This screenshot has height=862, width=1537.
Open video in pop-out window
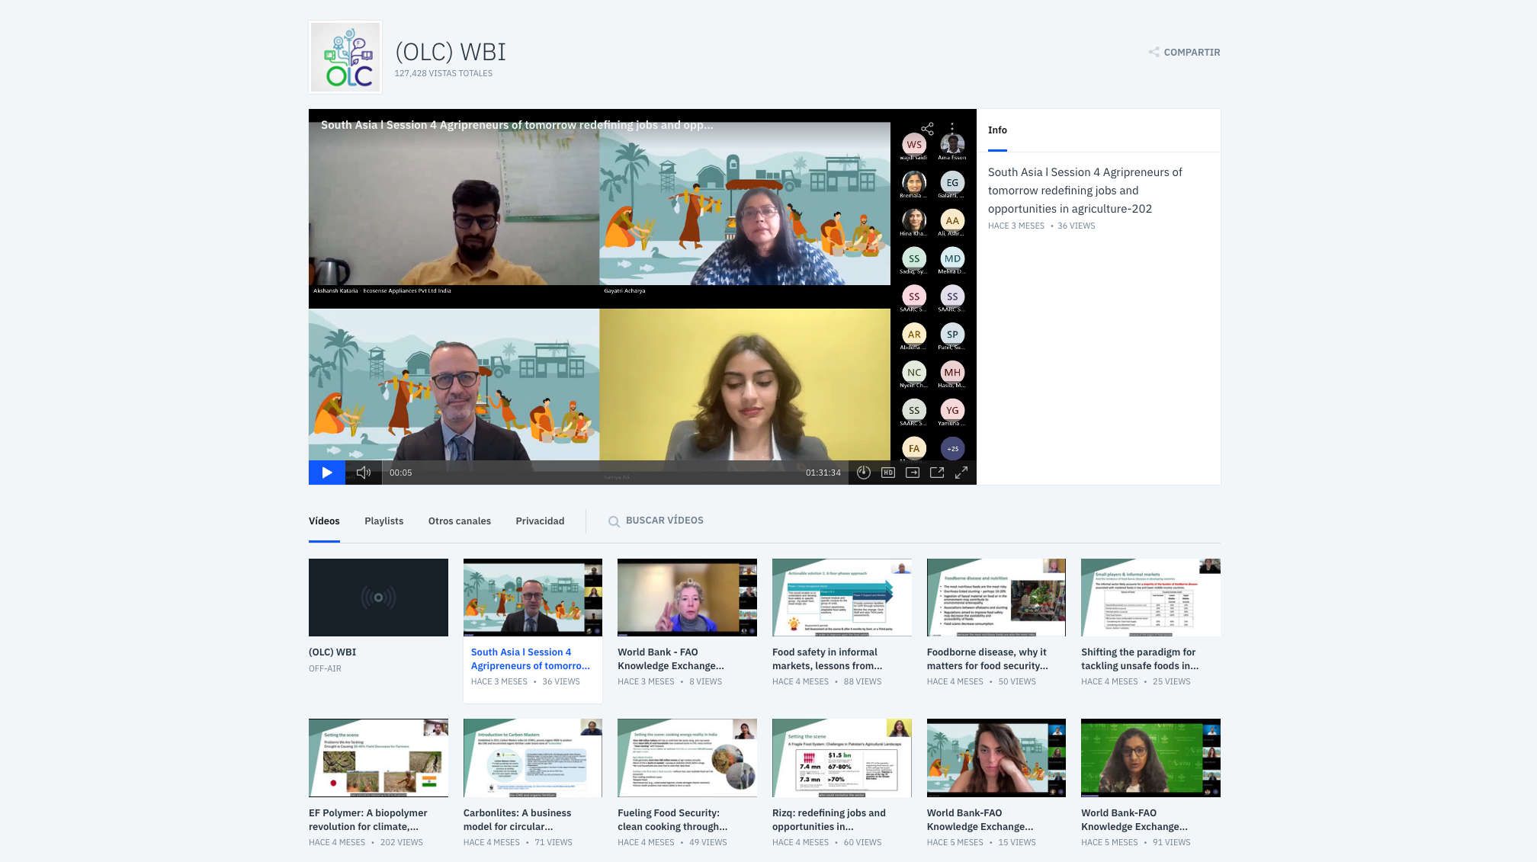(x=937, y=473)
